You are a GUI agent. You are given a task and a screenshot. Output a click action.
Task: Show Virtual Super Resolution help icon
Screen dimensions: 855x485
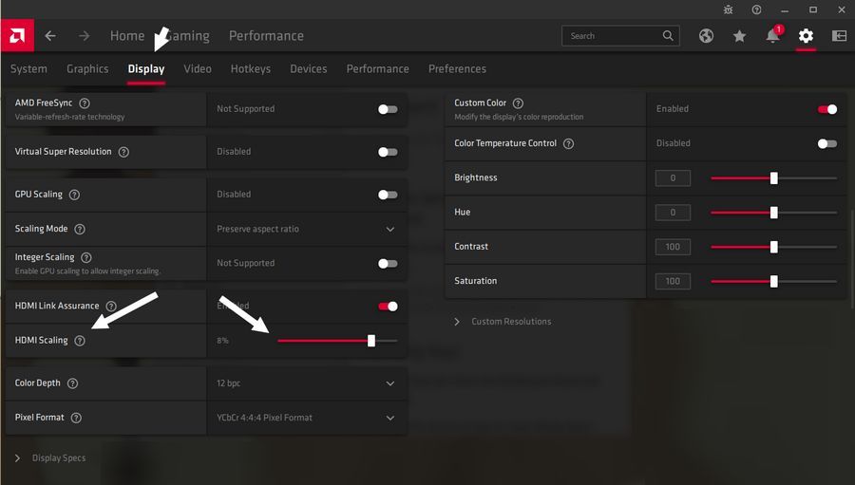(x=123, y=152)
